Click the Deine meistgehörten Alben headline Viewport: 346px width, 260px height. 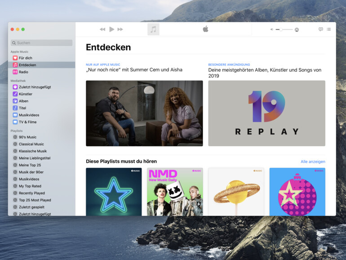[265, 73]
